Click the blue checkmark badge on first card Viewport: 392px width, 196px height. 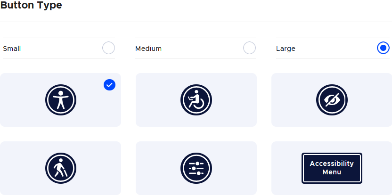pos(109,85)
